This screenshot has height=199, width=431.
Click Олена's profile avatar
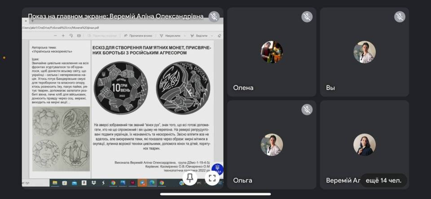[272, 52]
